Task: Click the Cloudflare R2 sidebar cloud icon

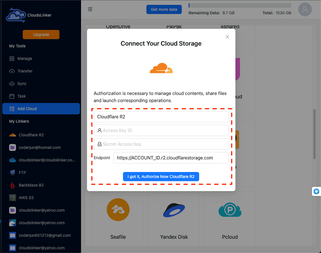Action: (x=13, y=135)
